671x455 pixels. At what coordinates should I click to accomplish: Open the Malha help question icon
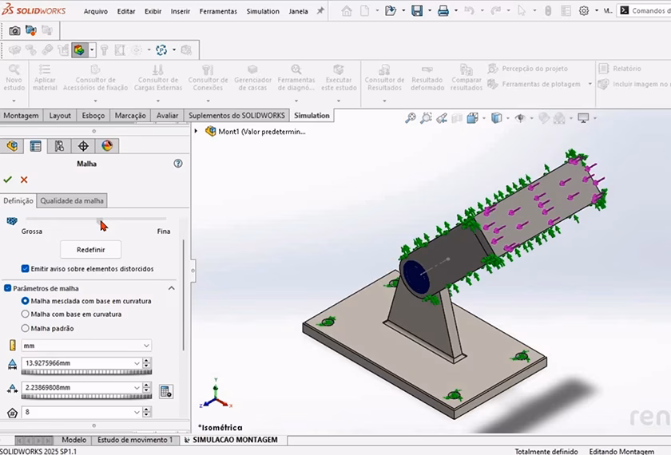coord(178,164)
